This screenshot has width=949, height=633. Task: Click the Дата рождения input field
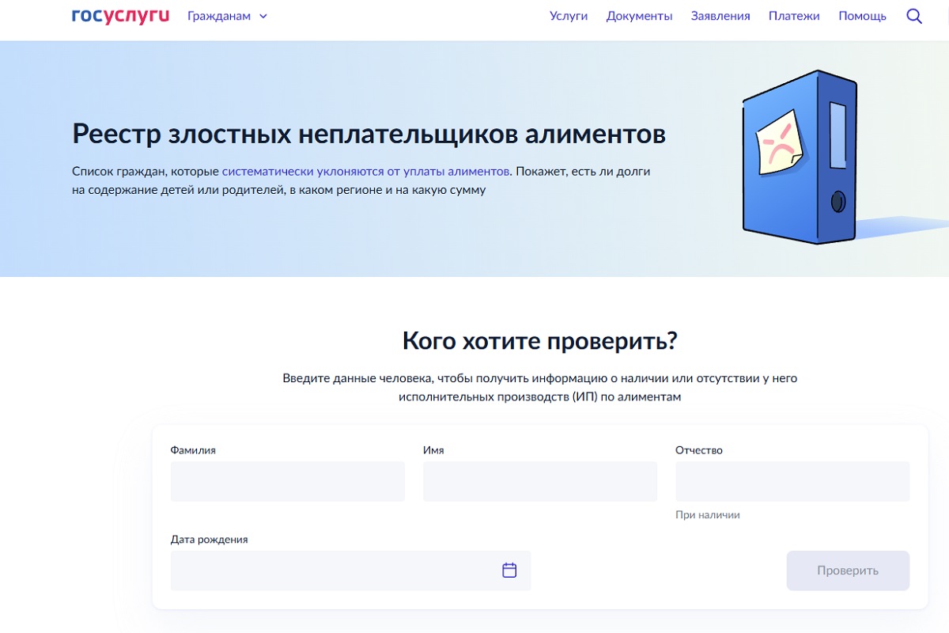click(332, 570)
